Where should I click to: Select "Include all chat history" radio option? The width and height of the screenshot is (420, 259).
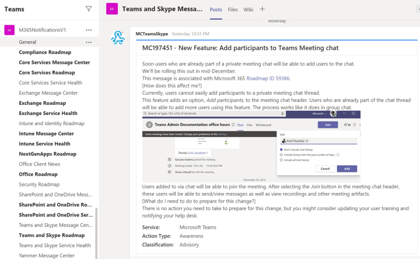(281, 160)
